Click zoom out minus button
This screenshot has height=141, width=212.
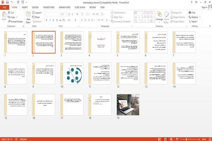(x=182, y=139)
